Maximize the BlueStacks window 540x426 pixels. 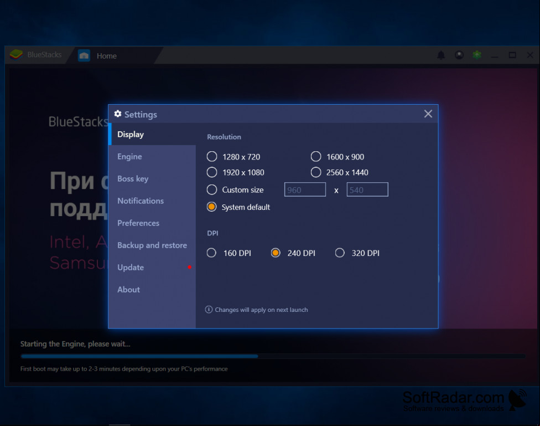[x=512, y=55]
